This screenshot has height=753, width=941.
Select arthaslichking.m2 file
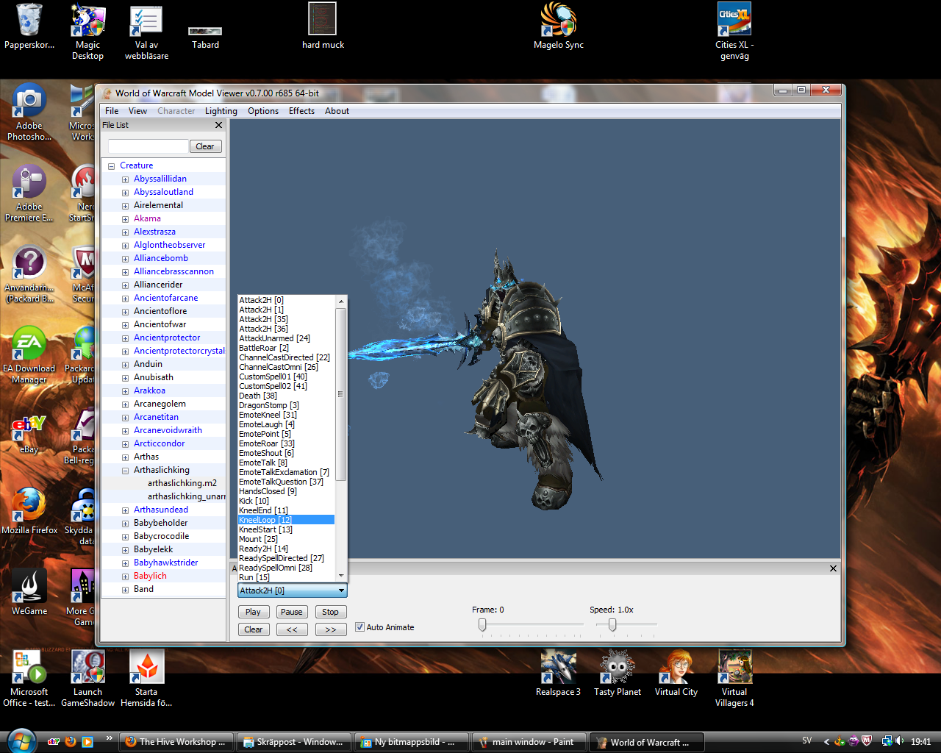point(182,484)
